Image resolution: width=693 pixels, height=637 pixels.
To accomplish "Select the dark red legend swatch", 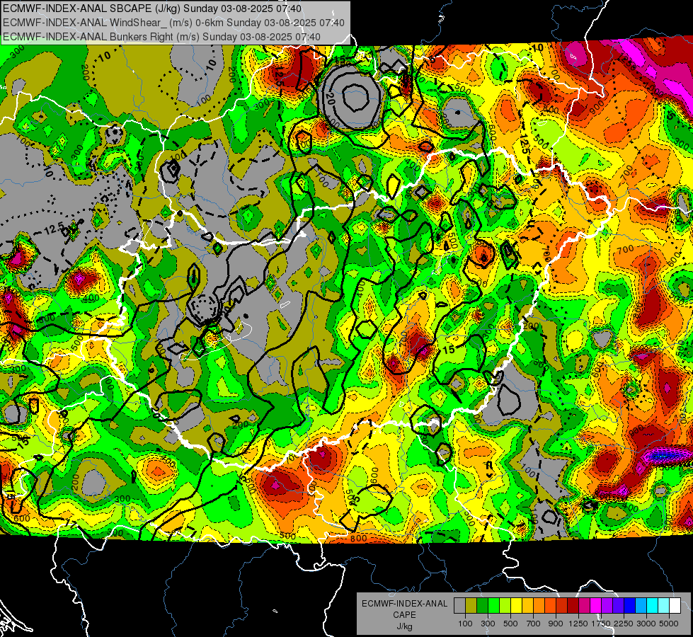I will tap(573, 605).
